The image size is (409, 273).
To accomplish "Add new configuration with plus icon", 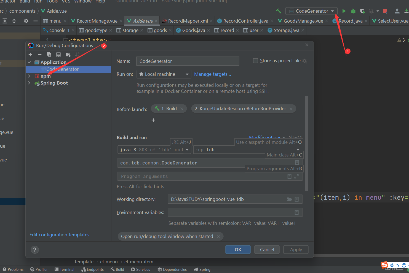I will 30,55.
